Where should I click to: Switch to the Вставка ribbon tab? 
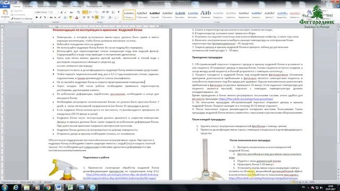click(x=29, y=6)
